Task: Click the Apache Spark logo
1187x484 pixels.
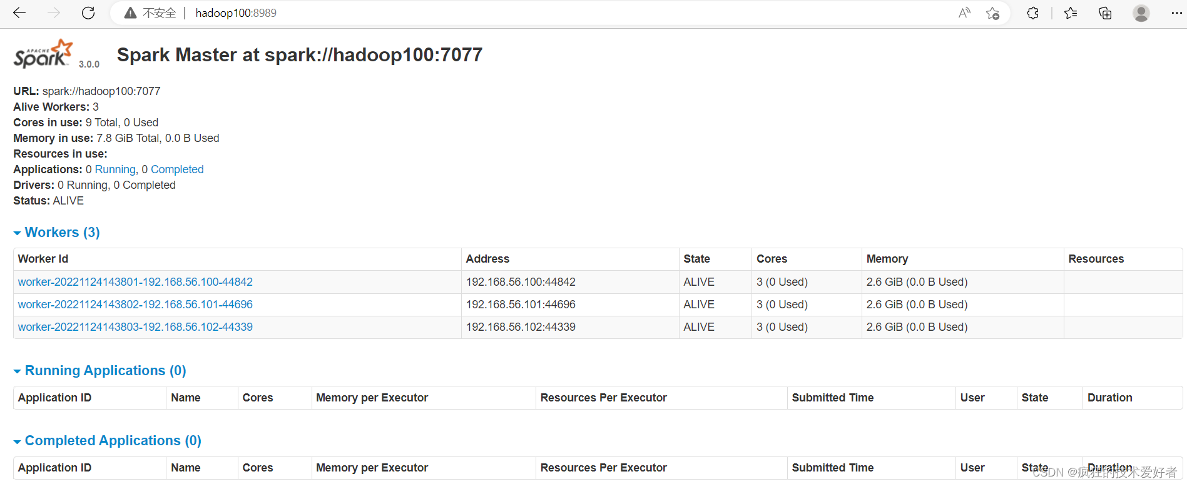Action: pos(43,54)
